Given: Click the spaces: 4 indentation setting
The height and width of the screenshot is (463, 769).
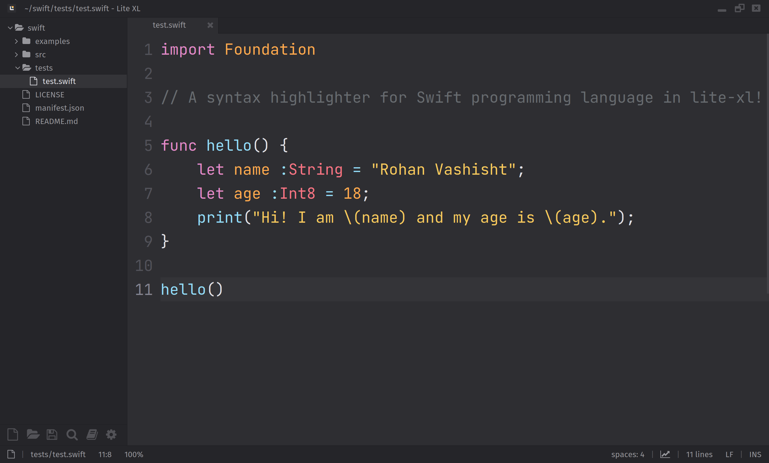Looking at the screenshot, I should [x=627, y=454].
